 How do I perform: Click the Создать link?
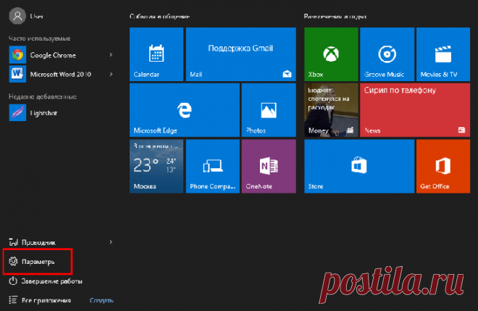[101, 301]
